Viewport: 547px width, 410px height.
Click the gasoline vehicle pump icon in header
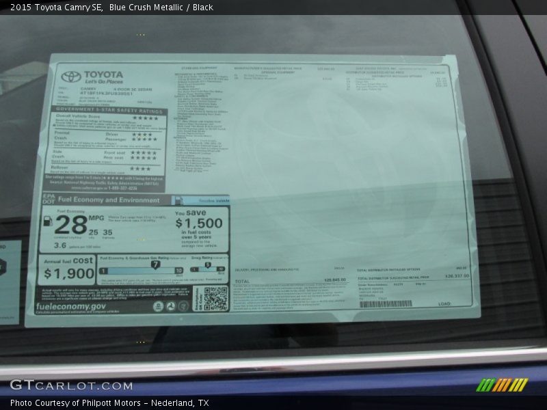(x=178, y=200)
